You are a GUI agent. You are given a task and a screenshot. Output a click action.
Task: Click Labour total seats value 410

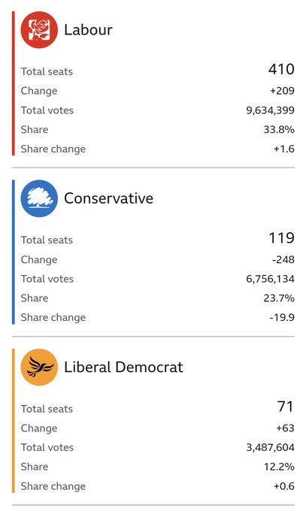[x=281, y=69]
